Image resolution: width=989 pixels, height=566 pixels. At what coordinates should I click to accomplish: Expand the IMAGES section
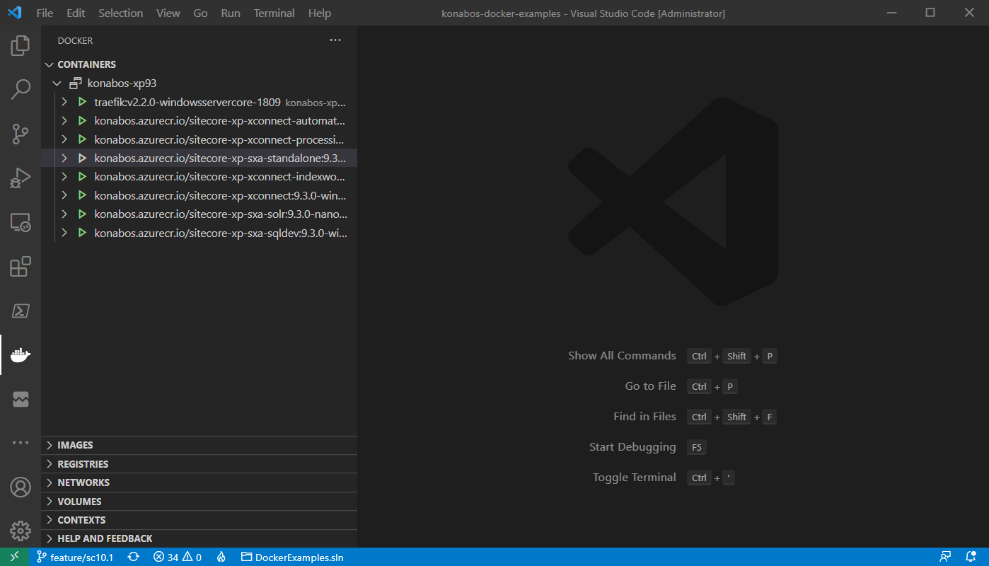click(75, 445)
